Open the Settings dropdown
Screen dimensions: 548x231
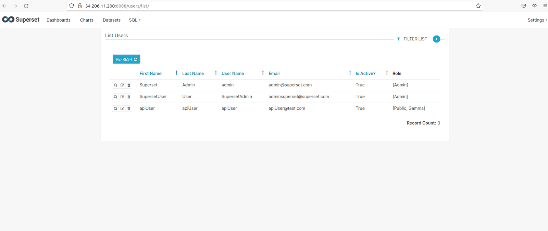[537, 20]
